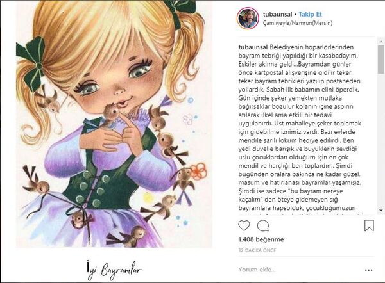Open the 32 DAKİKA ÖNCE timestamp
The image size is (385, 283).
[257, 250]
